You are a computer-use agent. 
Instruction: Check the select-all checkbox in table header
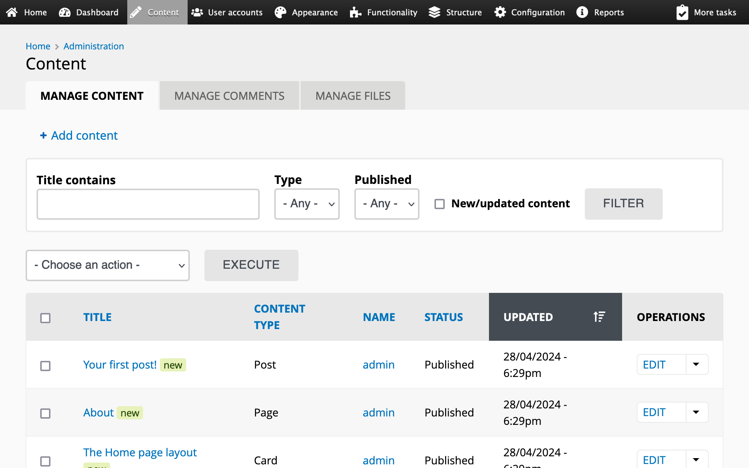(45, 318)
